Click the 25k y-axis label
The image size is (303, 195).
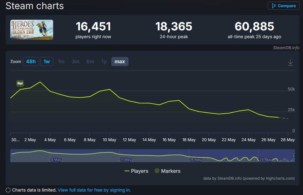coord(291,110)
